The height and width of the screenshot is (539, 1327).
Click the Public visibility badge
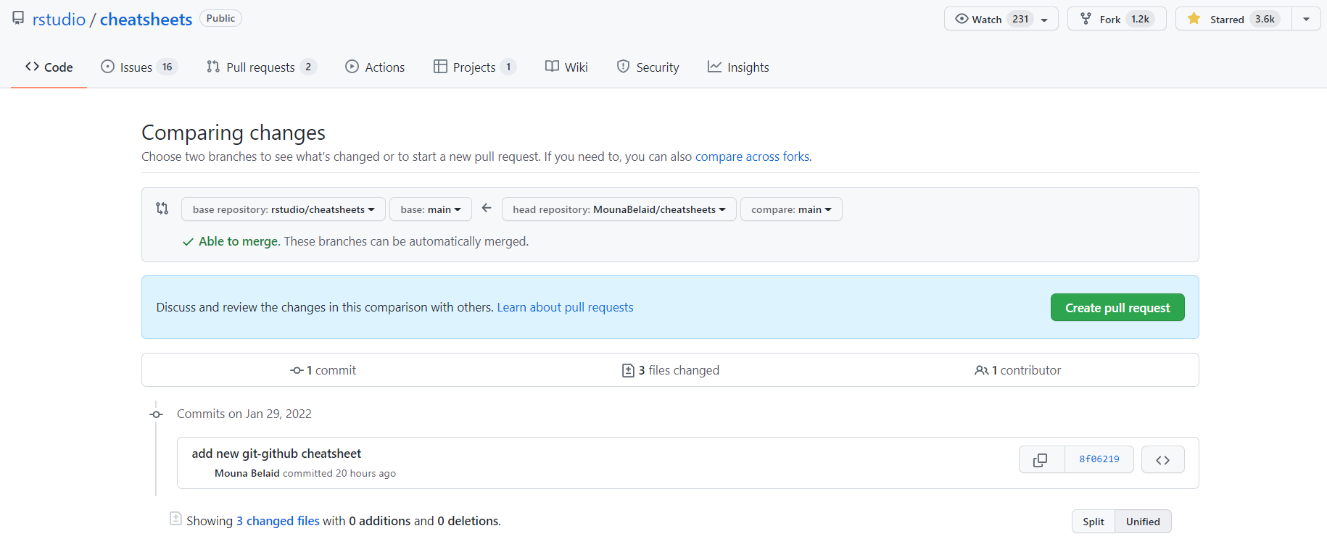[220, 18]
